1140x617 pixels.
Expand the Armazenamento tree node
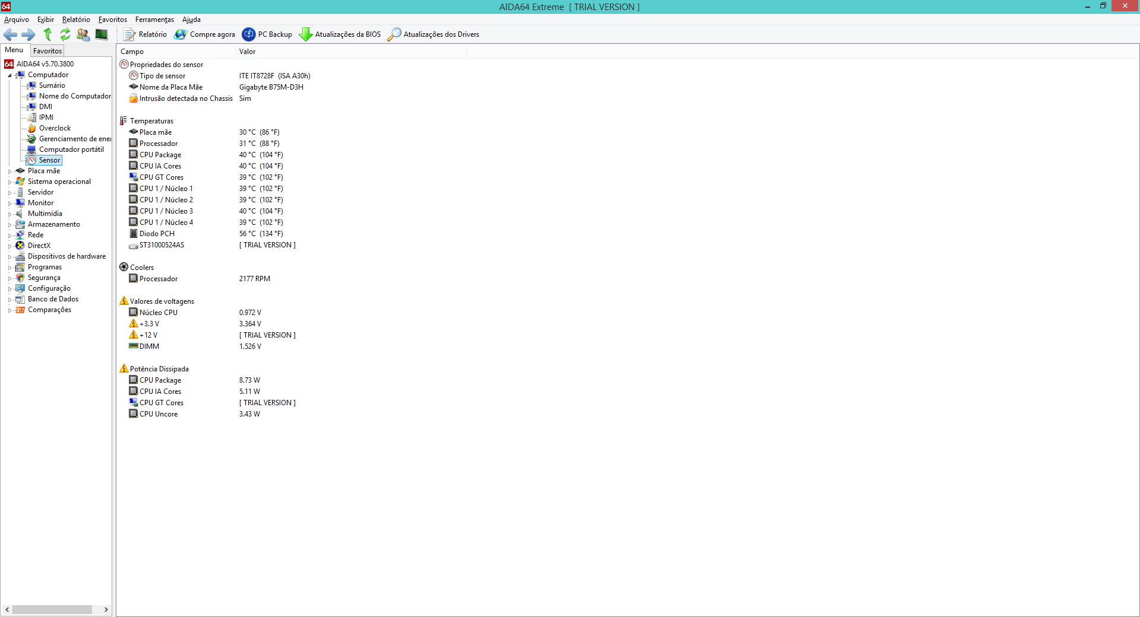(9, 225)
